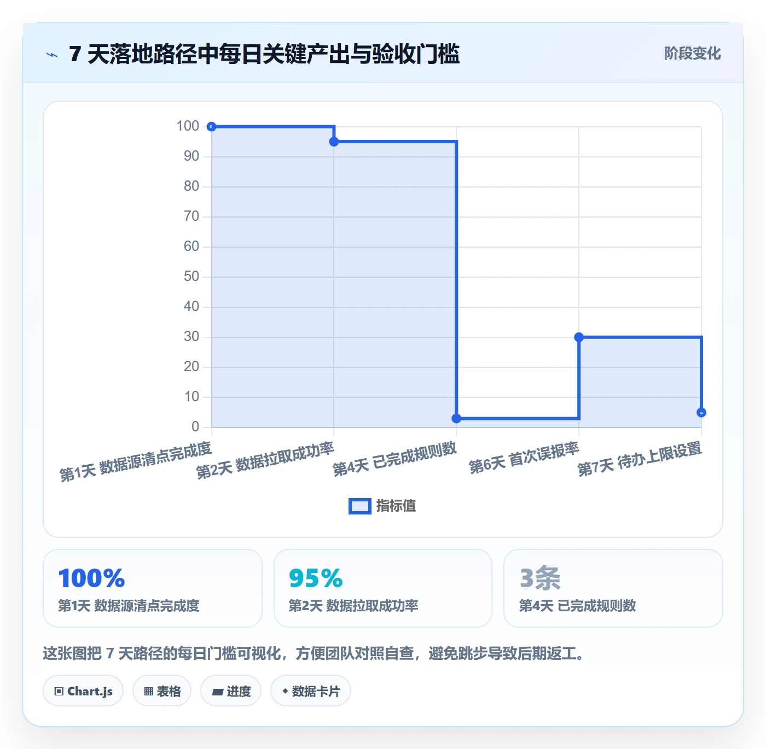Click the axis label 第6天 首次误报率
The height and width of the screenshot is (749, 766).
(x=524, y=458)
